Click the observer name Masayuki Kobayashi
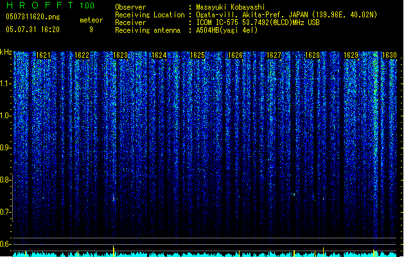The height and width of the screenshot is (257, 404). click(x=231, y=7)
